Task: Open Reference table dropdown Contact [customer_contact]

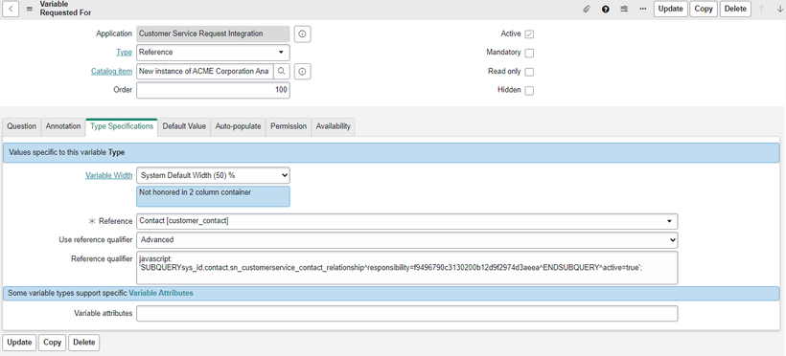Action: point(407,221)
